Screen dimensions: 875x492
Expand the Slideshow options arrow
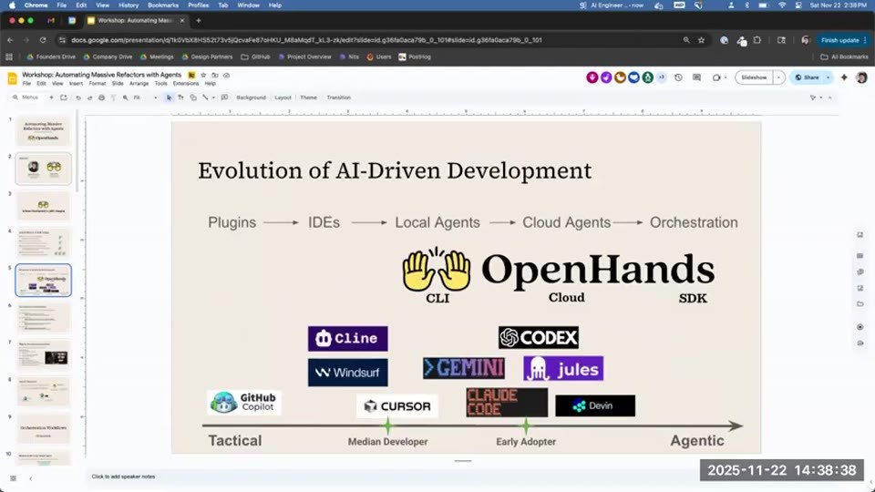pos(778,77)
